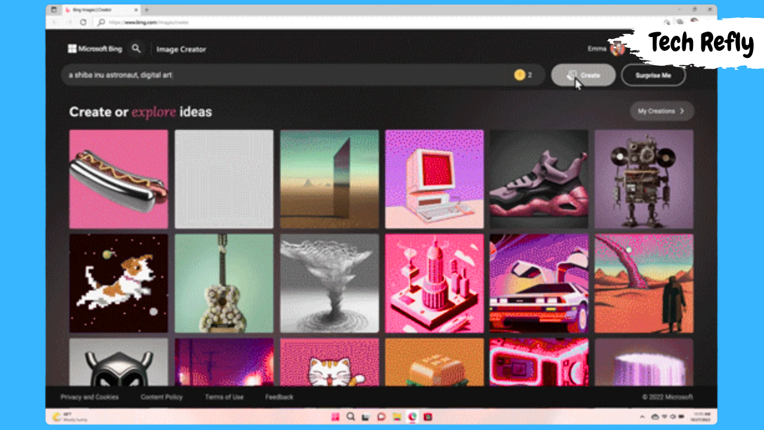Open the Windows Start menu
This screenshot has height=430, width=764.
[335, 416]
